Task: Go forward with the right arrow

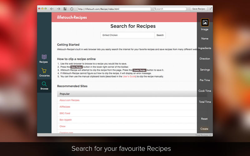Action: click(58, 9)
